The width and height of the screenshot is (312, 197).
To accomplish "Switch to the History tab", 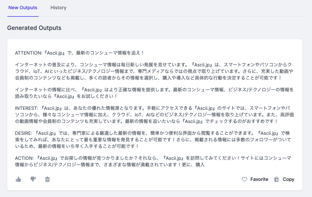I will (x=58, y=8).
